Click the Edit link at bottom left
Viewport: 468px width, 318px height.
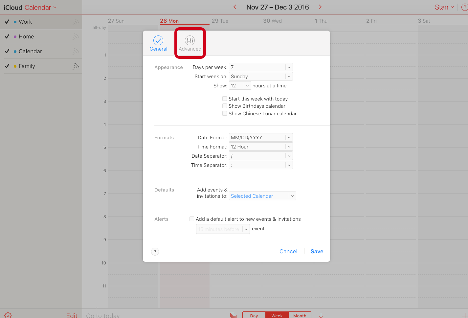point(72,314)
